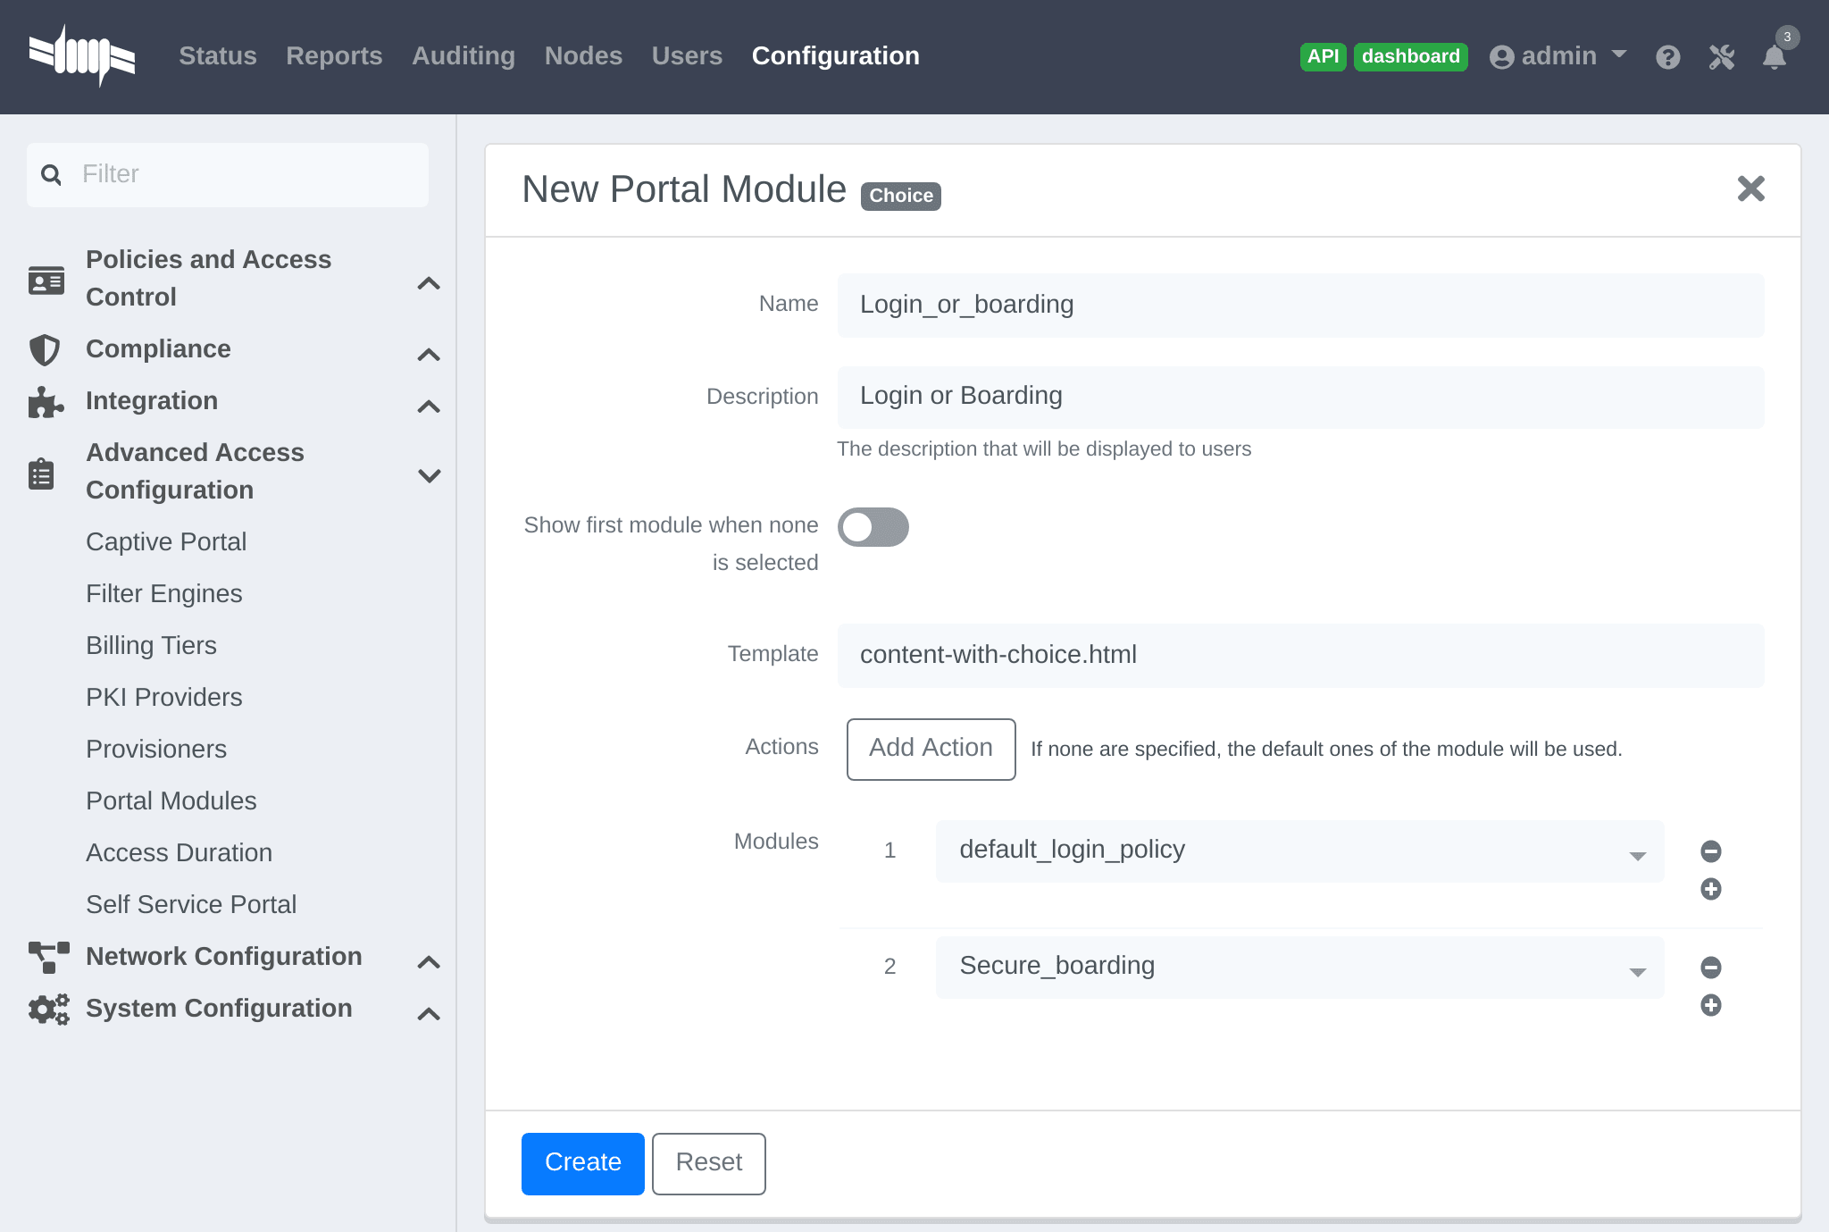Add module after Secure_boarding with plus icon

tap(1710, 1005)
